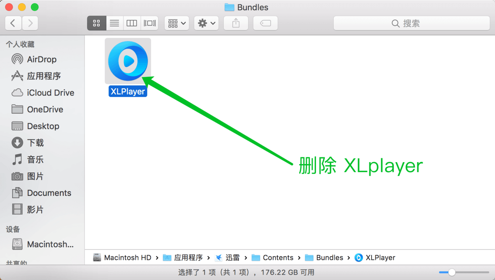Click the 个人收藏 sidebar section header
The image size is (495, 280).
point(20,44)
